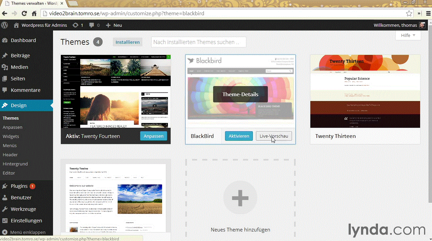Open the Hintergrund submenu item
Image resolution: width=432 pixels, height=241 pixels.
[x=15, y=164]
